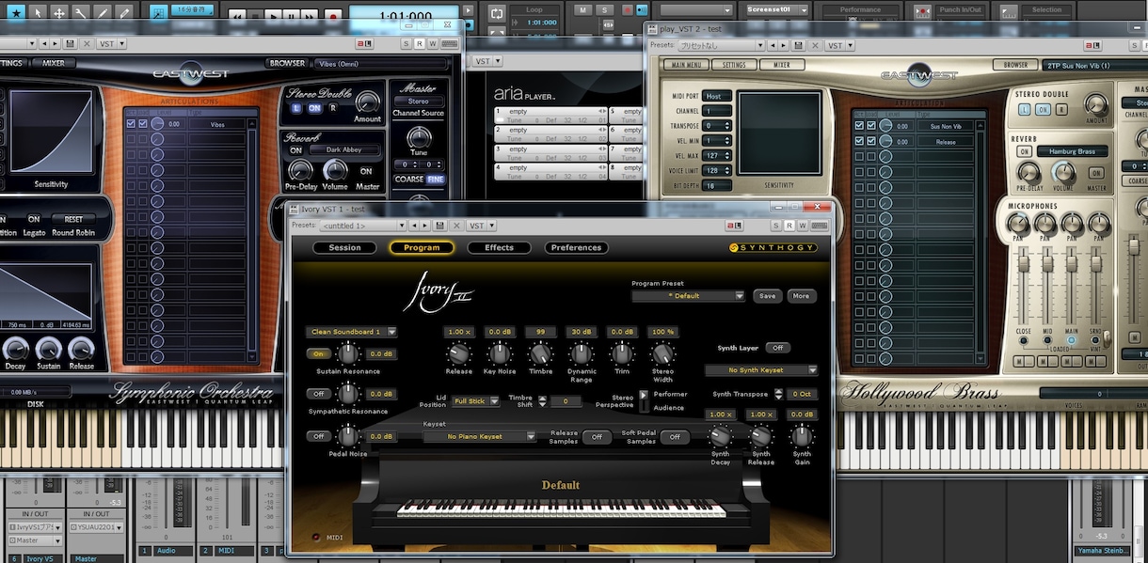The width and height of the screenshot is (1148, 563).
Task: Open Mixer in Hollywood Brass
Action: (x=782, y=65)
